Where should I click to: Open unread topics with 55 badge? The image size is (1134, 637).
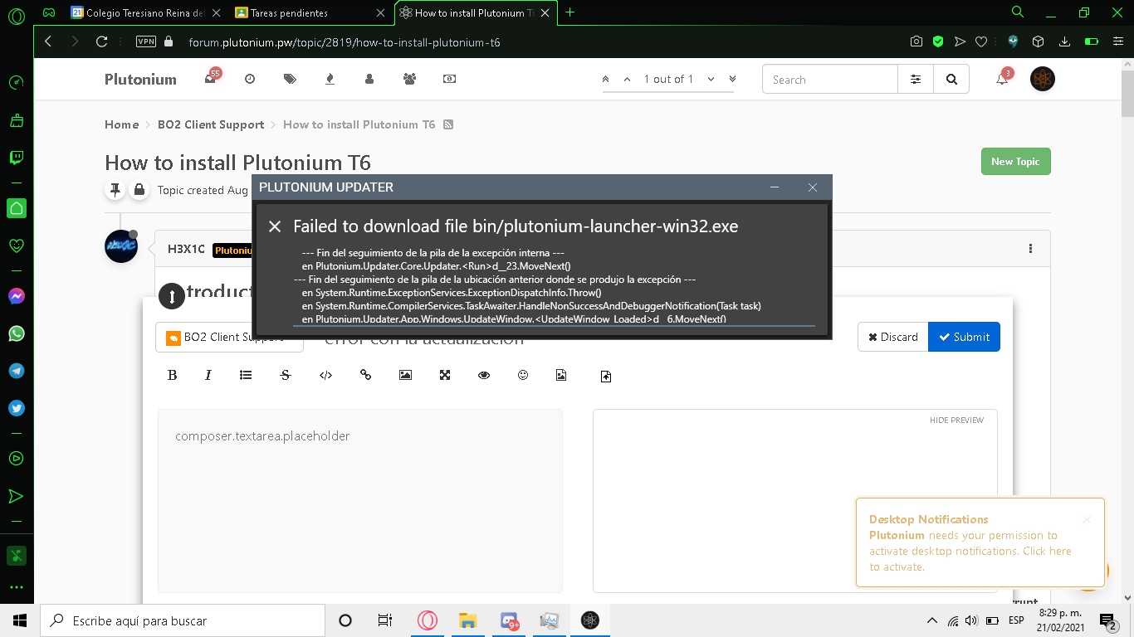tap(211, 78)
